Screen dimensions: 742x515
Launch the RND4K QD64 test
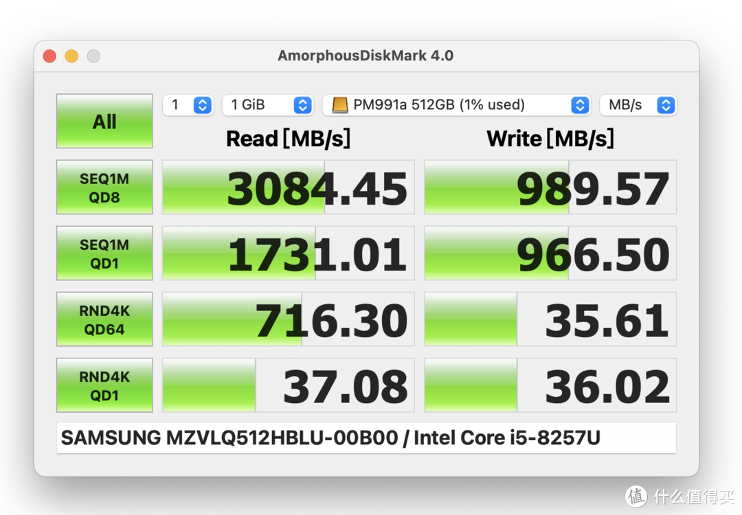point(104,319)
